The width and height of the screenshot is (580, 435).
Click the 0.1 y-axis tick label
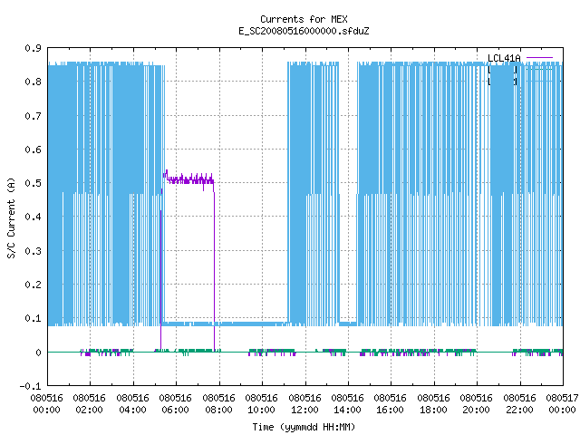[33, 318]
